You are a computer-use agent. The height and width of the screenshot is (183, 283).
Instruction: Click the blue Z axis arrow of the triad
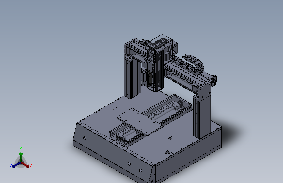(x=16, y=165)
